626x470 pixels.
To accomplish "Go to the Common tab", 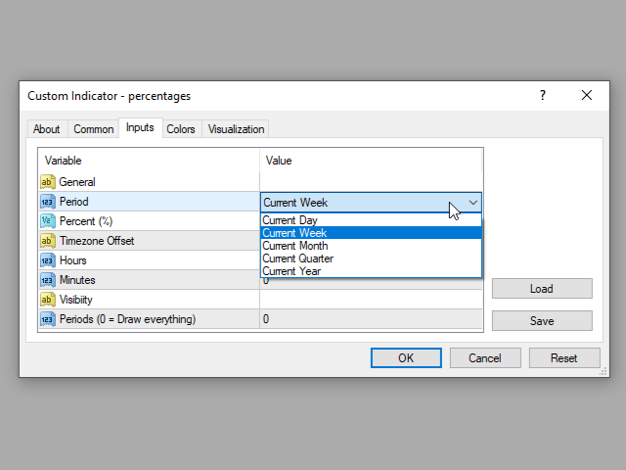I will pos(94,129).
